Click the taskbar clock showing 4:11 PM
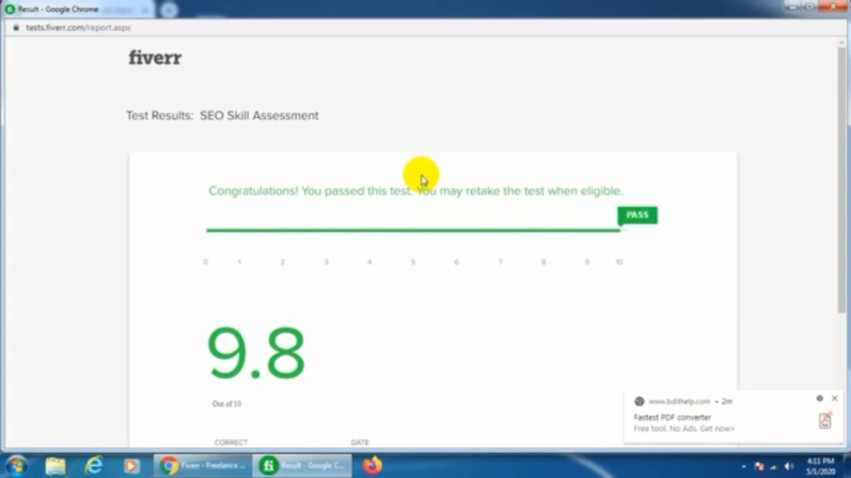Viewport: 851px width, 478px height. click(x=821, y=465)
